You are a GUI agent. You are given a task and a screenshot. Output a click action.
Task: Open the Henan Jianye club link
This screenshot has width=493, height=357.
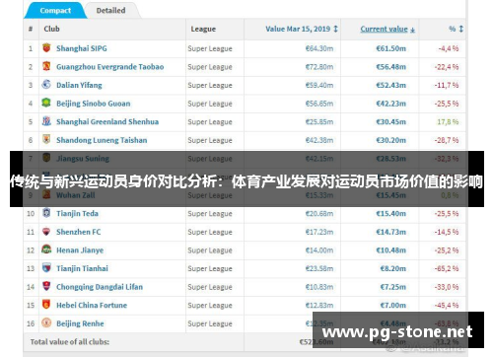pos(80,250)
